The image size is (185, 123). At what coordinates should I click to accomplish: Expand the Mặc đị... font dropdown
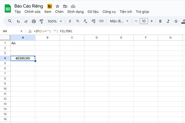(x=119, y=21)
